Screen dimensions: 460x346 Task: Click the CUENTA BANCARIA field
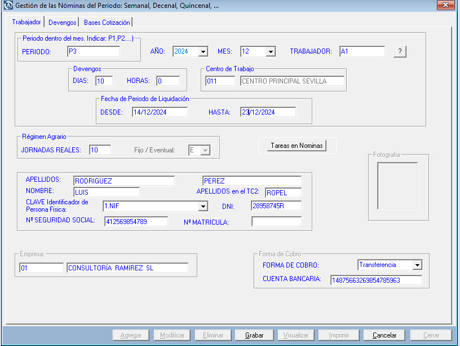pyautogui.click(x=376, y=280)
